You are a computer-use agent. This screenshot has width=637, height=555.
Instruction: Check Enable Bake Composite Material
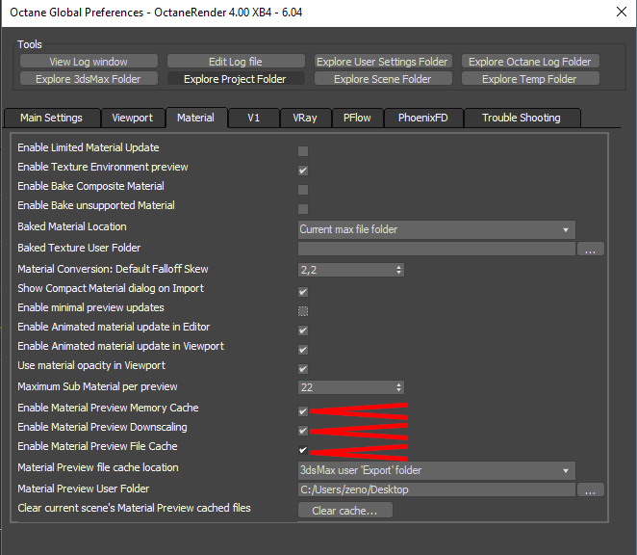tap(303, 190)
